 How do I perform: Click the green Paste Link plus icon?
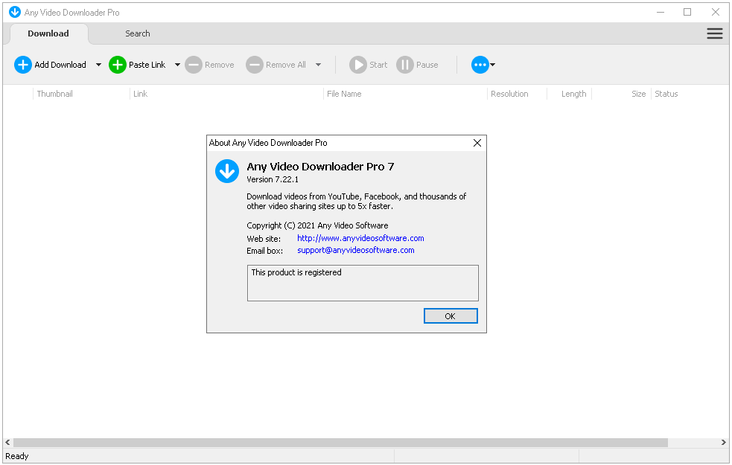[118, 65]
